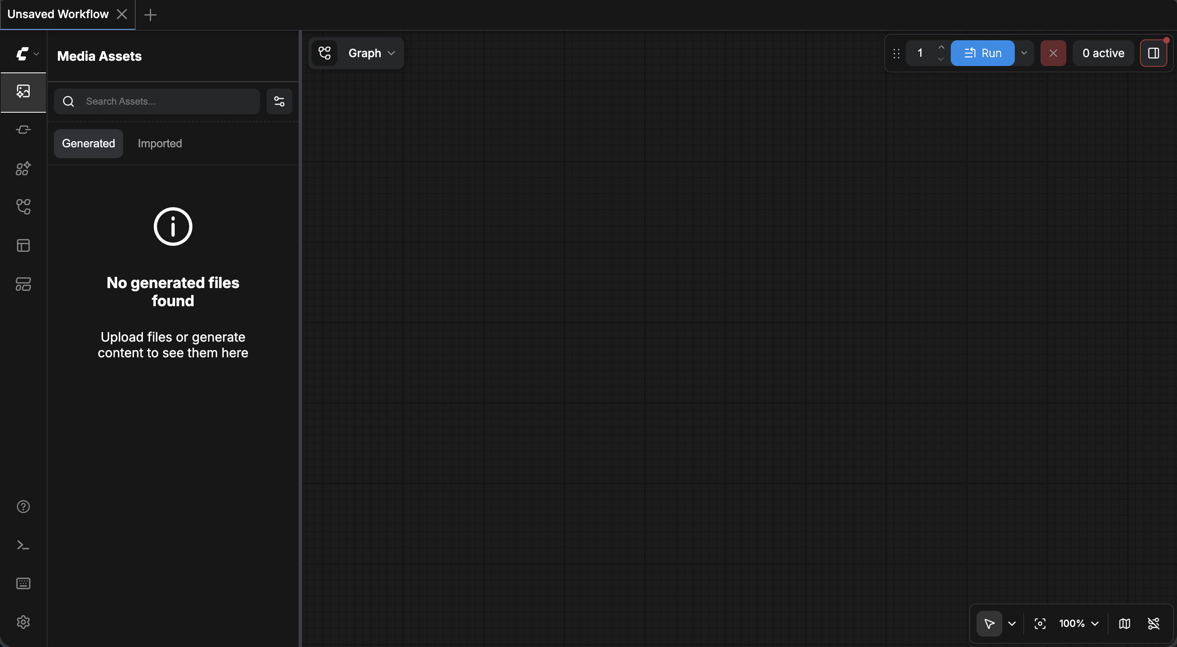The width and height of the screenshot is (1177, 647).
Task: Click the batch count field showing 1
Action: tap(920, 53)
